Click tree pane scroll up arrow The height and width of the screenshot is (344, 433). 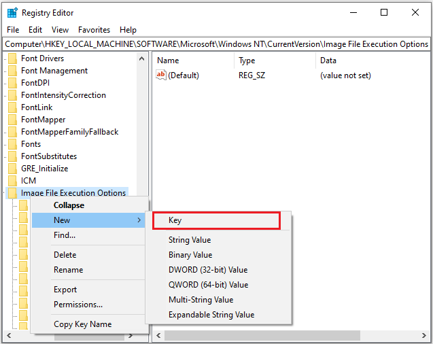point(141,58)
